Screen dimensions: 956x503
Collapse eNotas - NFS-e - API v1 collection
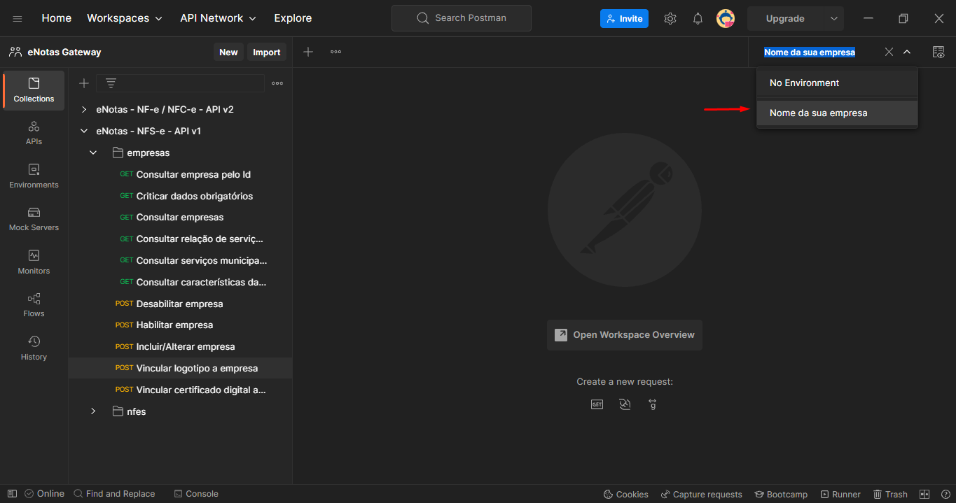(84, 131)
